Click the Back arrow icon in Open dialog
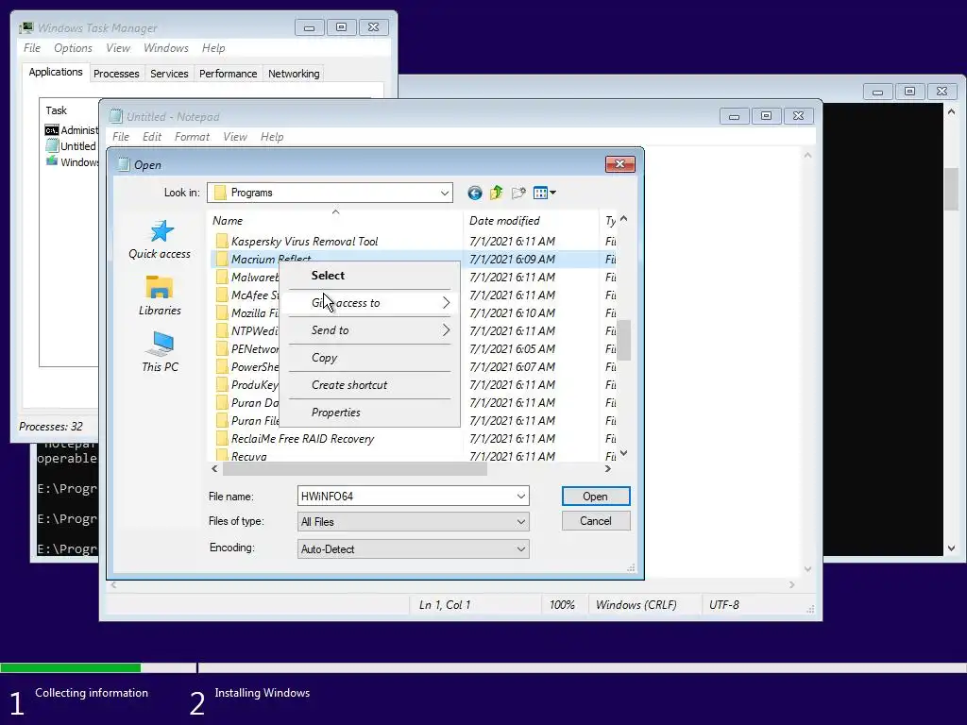This screenshot has width=967, height=725. [474, 193]
